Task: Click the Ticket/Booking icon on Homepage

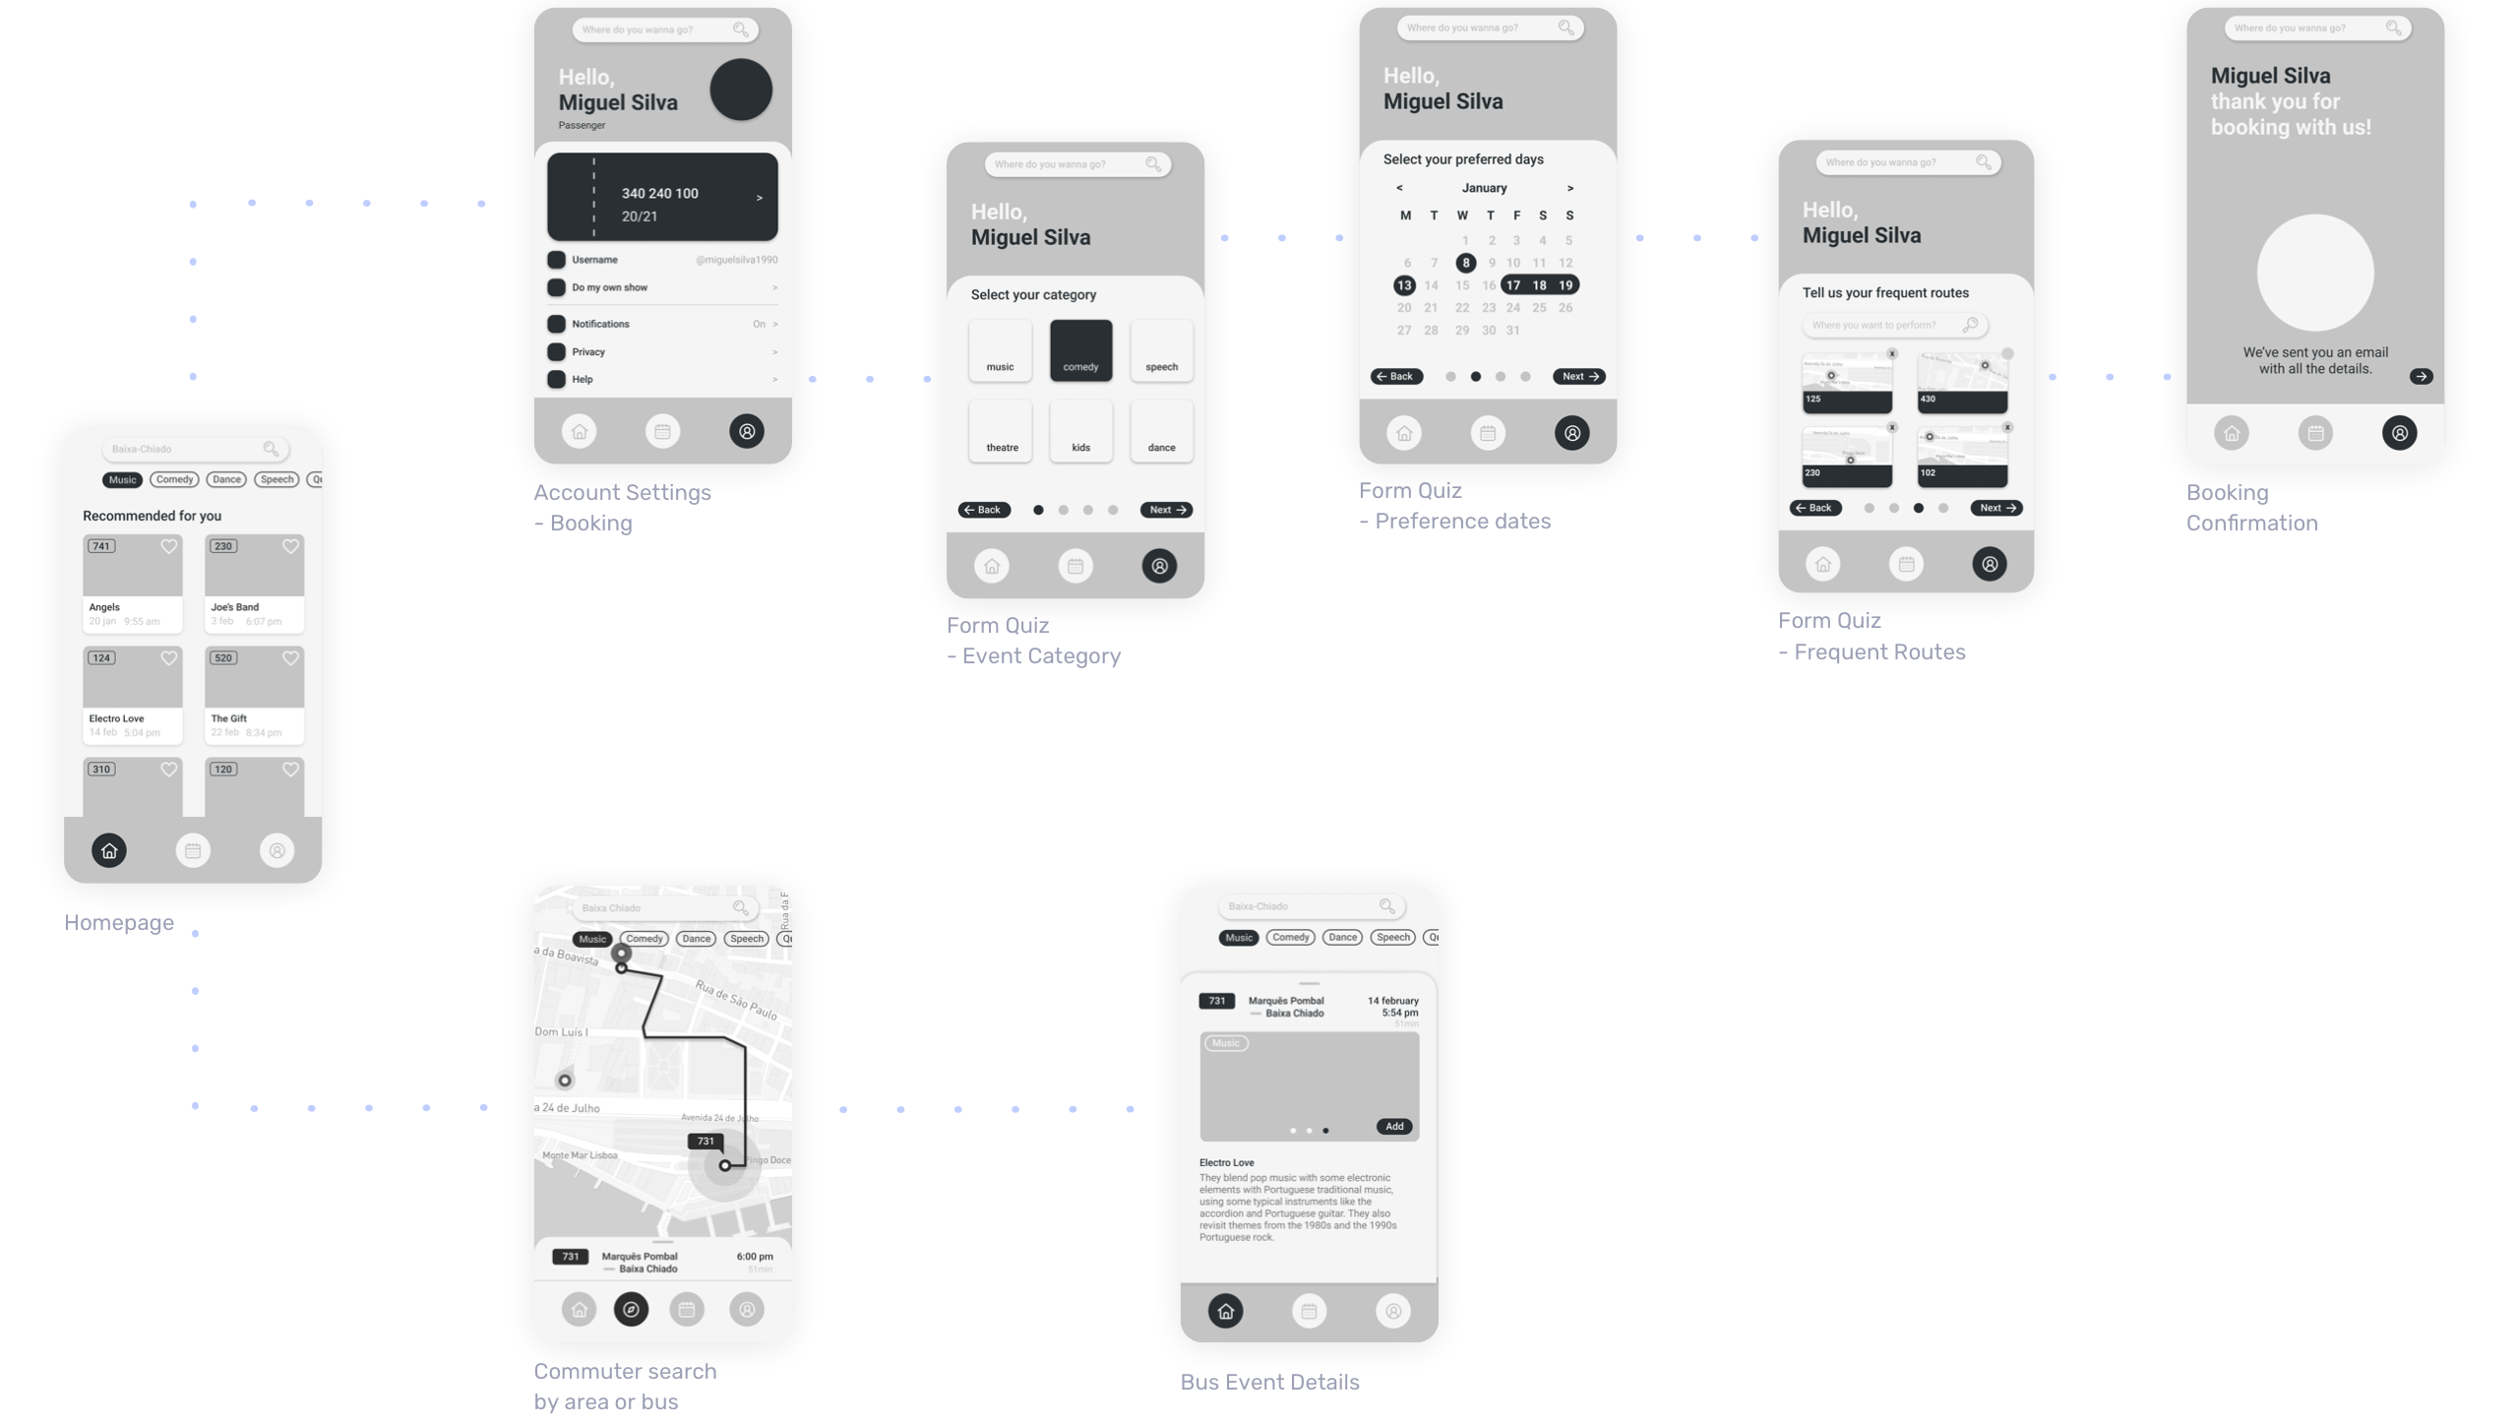Action: (194, 849)
